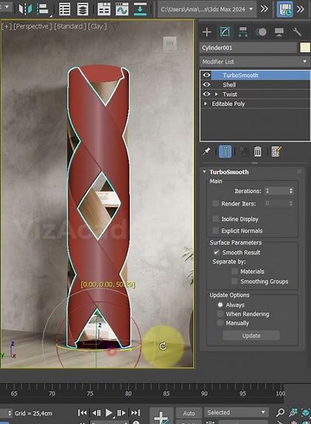Switch to the Display panel tab

[x=279, y=32]
